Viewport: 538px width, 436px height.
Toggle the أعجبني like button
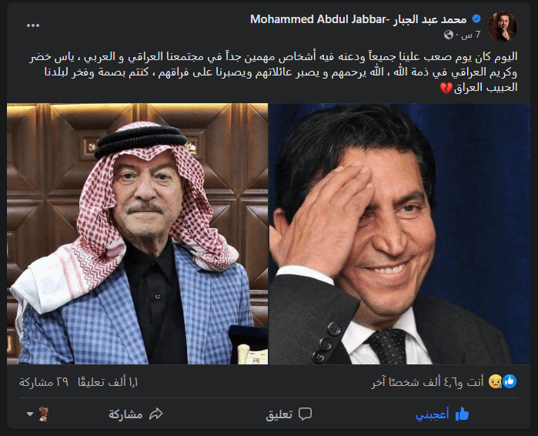[x=442, y=414]
